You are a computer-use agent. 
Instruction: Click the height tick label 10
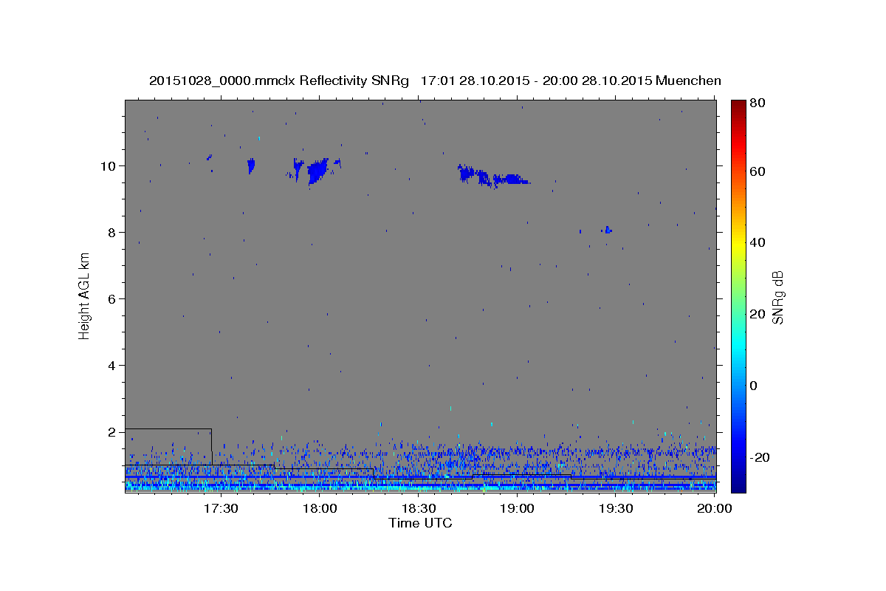(109, 166)
